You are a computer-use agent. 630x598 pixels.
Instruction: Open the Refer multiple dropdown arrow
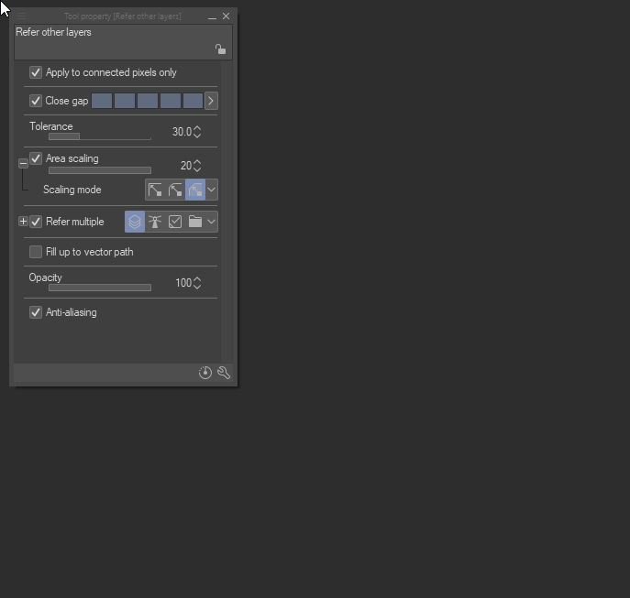click(212, 222)
